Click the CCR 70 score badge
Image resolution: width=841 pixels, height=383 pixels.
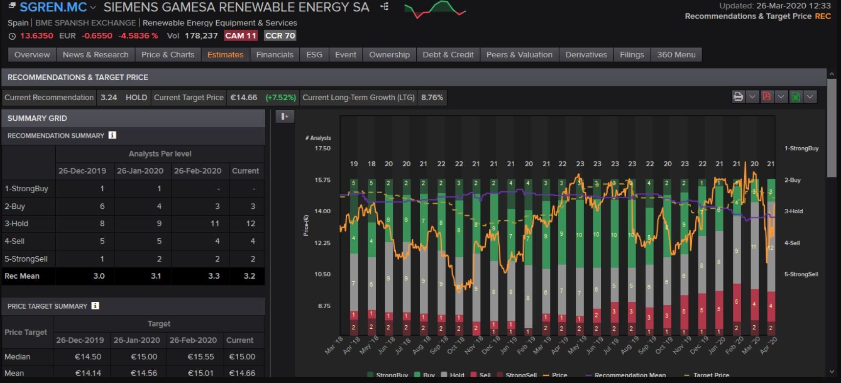(x=280, y=36)
